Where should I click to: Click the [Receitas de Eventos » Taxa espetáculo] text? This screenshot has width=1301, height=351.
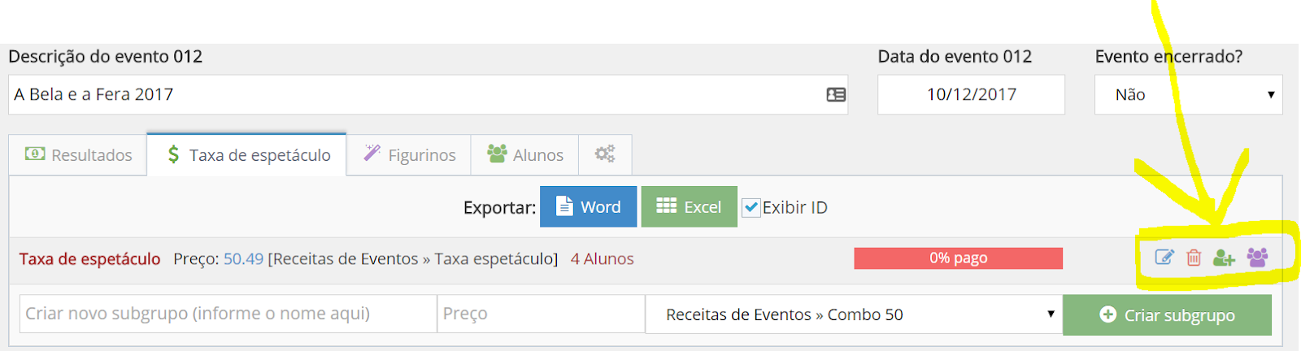coord(413,258)
